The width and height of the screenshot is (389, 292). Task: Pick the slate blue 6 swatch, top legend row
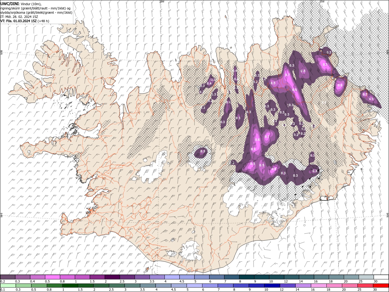[x=217, y=277]
